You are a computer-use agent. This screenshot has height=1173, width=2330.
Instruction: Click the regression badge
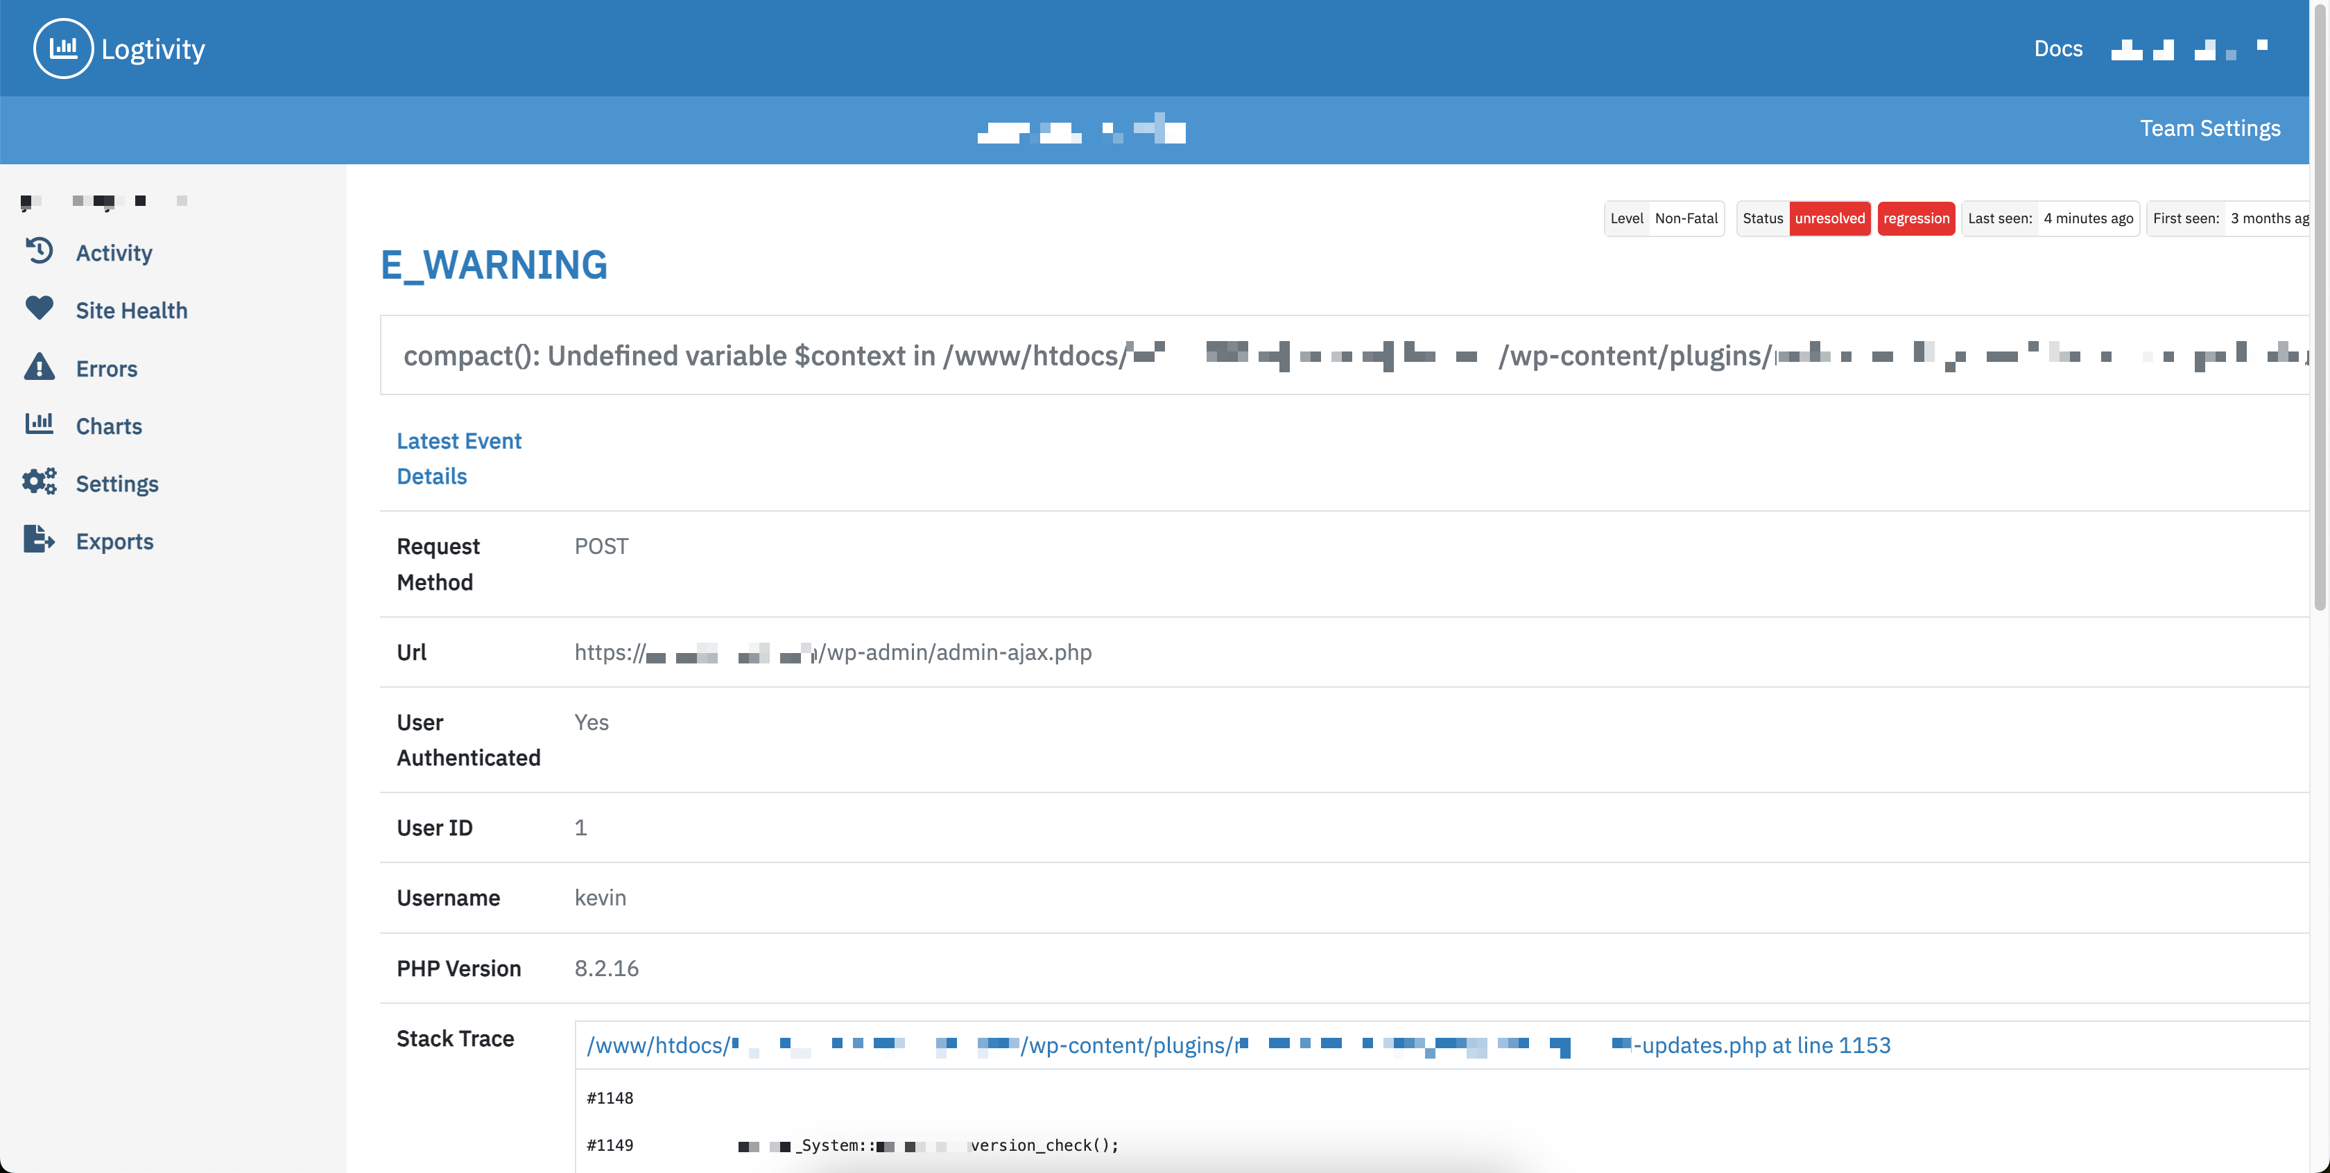click(x=1916, y=218)
